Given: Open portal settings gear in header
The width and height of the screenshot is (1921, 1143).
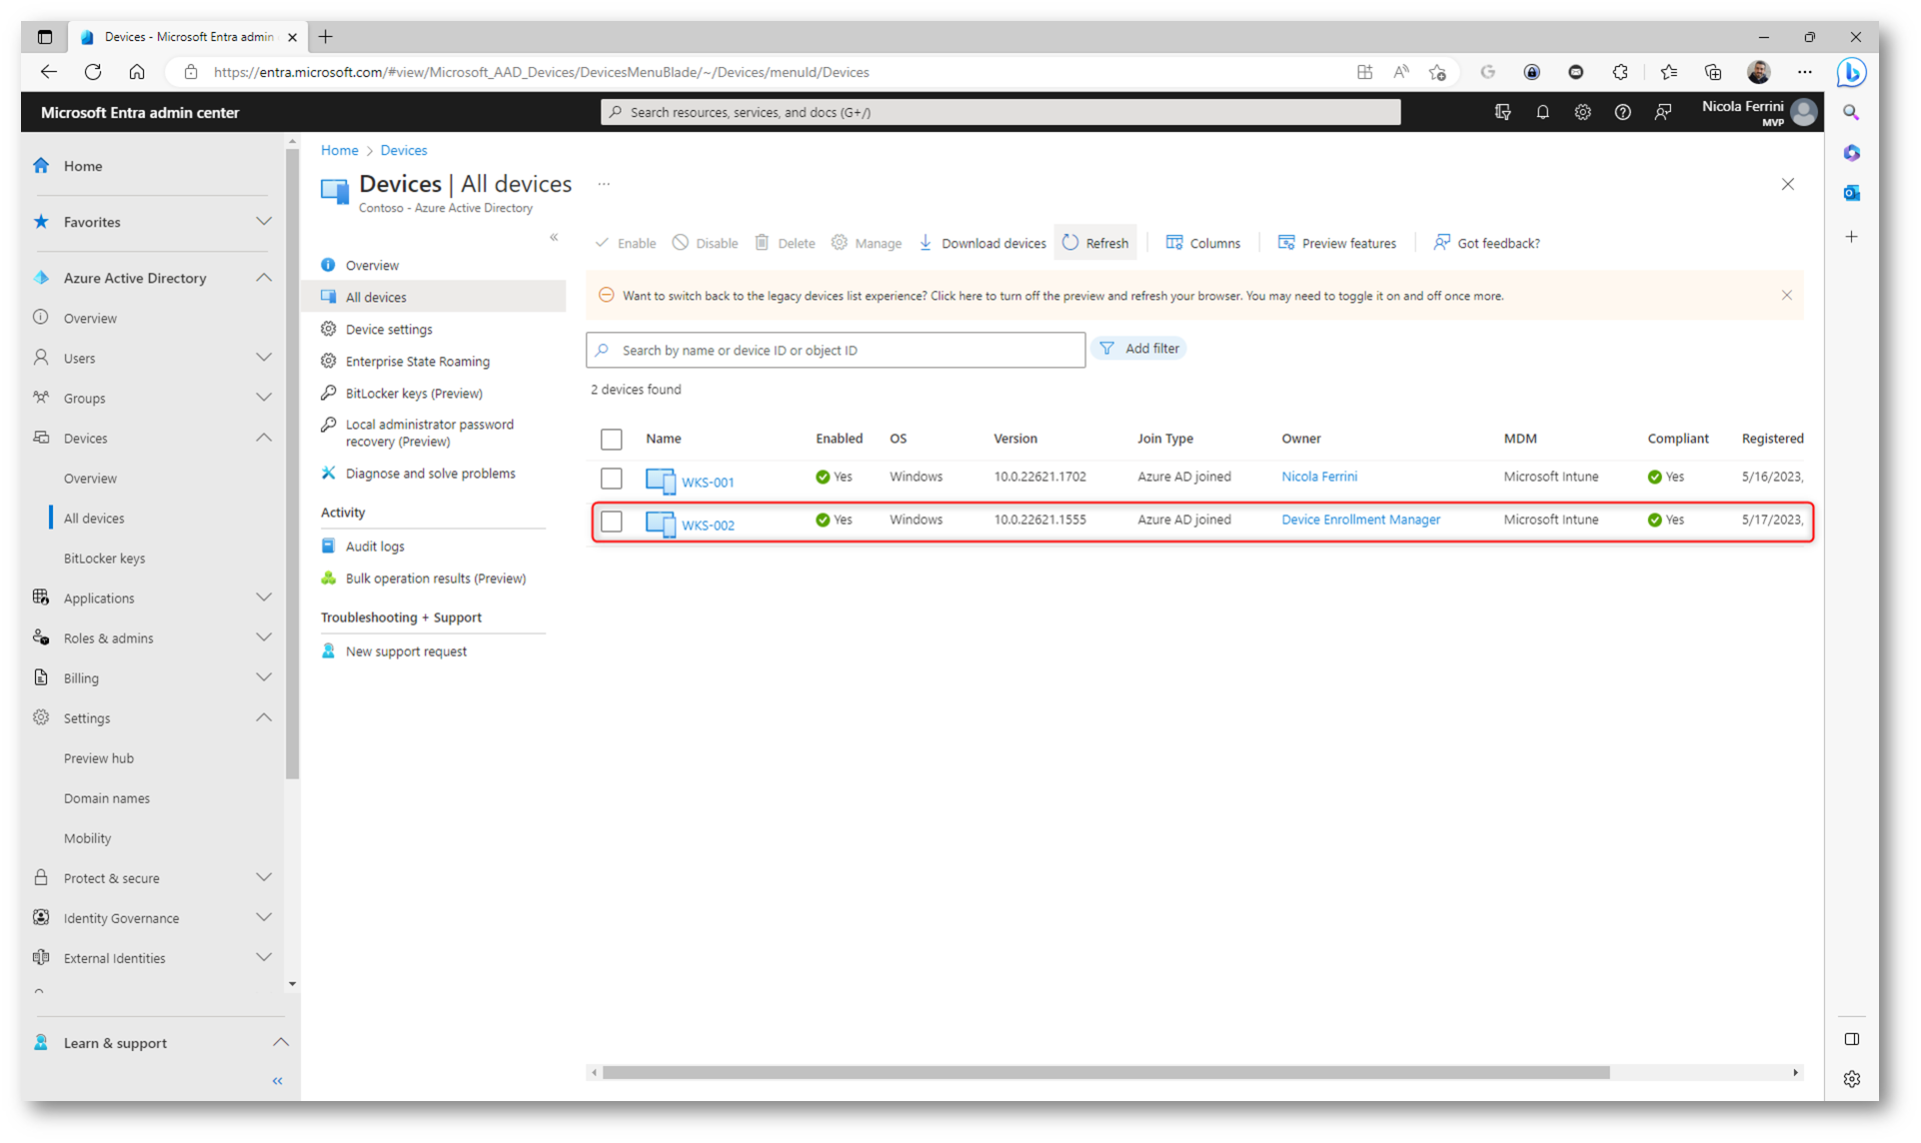Looking at the screenshot, I should click(1582, 113).
